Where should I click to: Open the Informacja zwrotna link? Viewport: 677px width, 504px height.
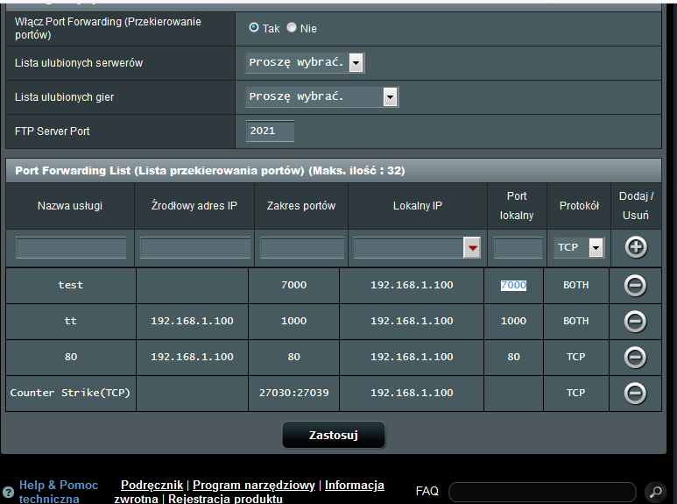coord(355,485)
